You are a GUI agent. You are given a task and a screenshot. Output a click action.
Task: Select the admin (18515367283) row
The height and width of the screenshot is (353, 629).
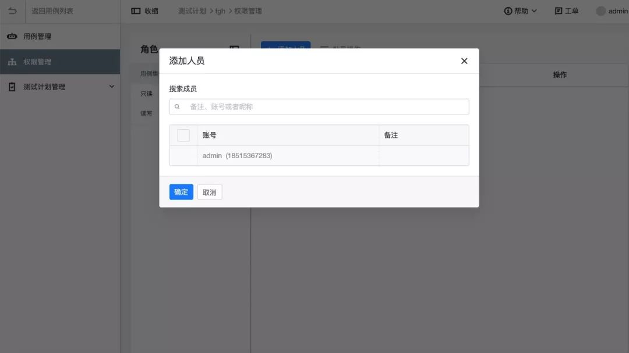point(319,155)
